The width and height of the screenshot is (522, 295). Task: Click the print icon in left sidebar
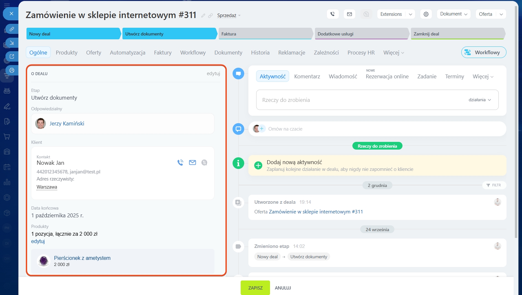(12, 70)
